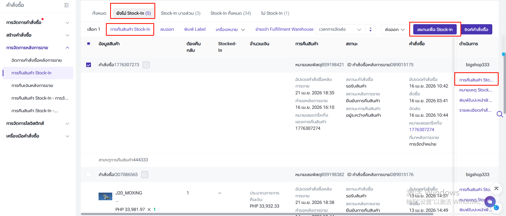Click the back-to-top arrow icon
This screenshot has height=216, width=506.
496,189
